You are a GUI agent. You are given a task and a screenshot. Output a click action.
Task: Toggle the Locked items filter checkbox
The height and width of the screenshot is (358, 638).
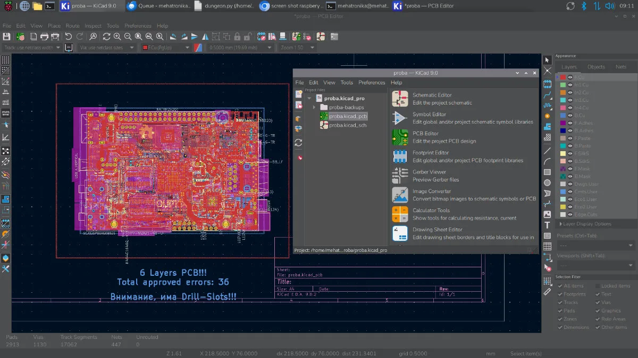(x=598, y=286)
